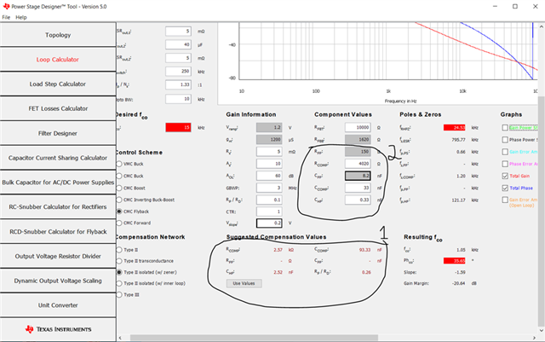Select CMC Flyback control scheme
The width and height of the screenshot is (545, 342).
coord(119,212)
